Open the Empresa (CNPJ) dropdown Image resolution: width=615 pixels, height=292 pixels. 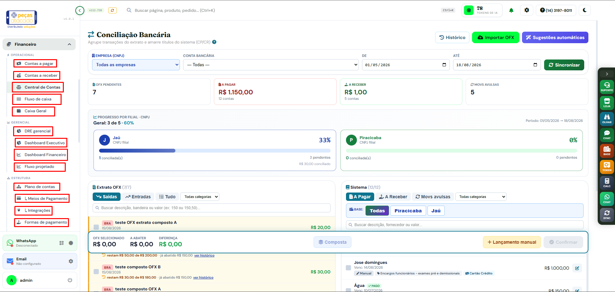[136, 65]
